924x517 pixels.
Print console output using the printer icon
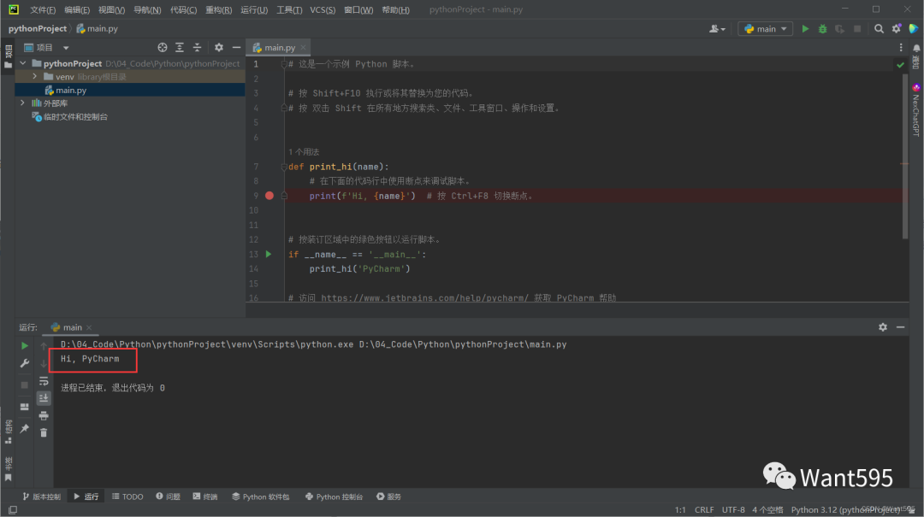coord(44,415)
